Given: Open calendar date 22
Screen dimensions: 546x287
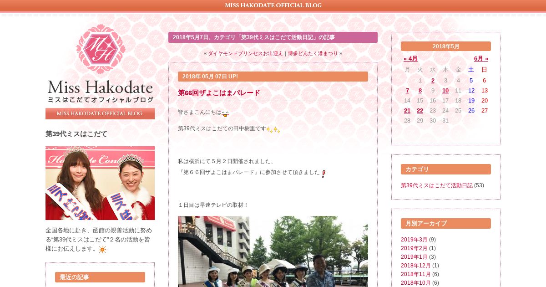Looking at the screenshot, I should [x=420, y=111].
